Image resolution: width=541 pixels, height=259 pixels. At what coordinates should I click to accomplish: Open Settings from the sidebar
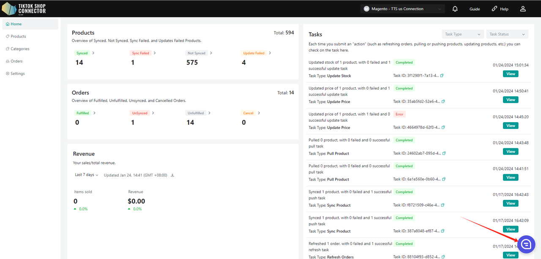point(17,74)
